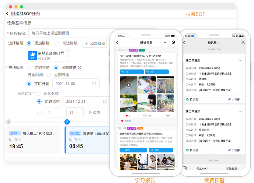Click the liker name 李佳慧
Viewport: 254px width, 183px height.
[128, 121]
